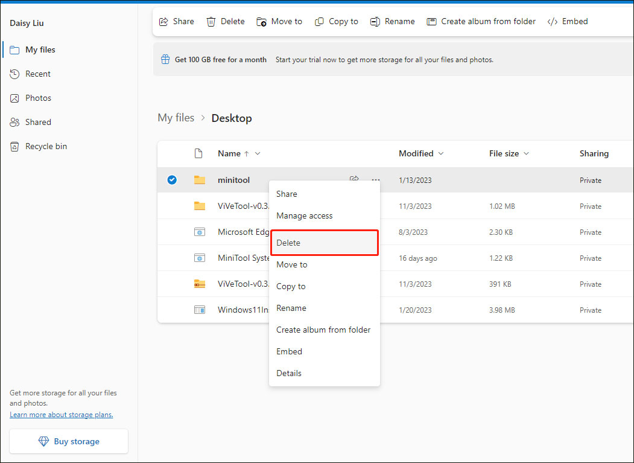Choose Embed in the context menu
Image resolution: width=634 pixels, height=463 pixels.
point(325,352)
